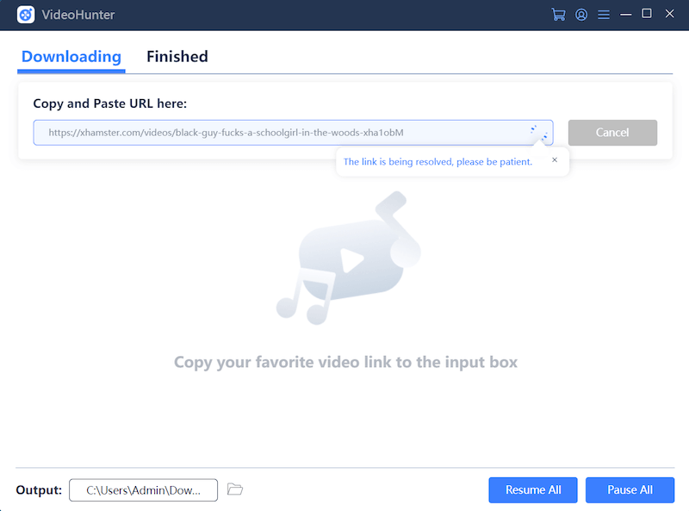
Task: Switch to the Finished tab
Action: 177,57
